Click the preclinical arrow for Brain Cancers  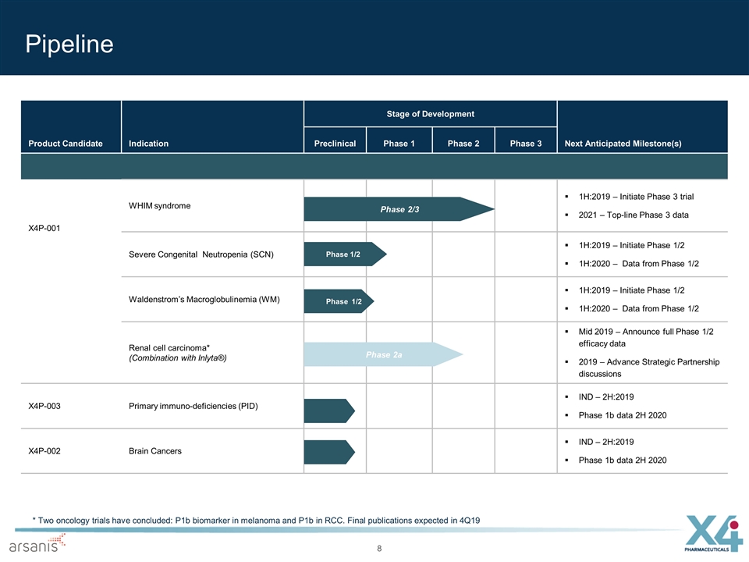328,451
